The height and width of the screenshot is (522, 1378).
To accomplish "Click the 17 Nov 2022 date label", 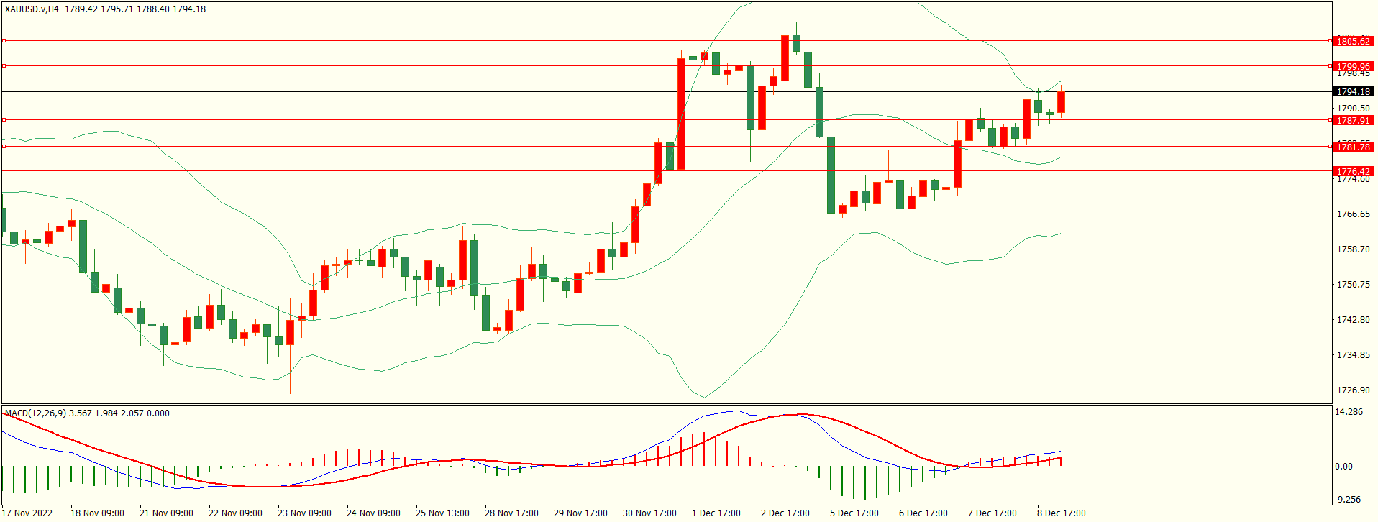I will (28, 513).
